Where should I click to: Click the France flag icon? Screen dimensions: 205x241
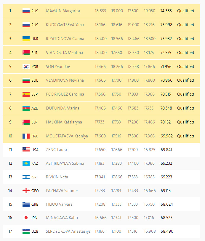[26, 136]
